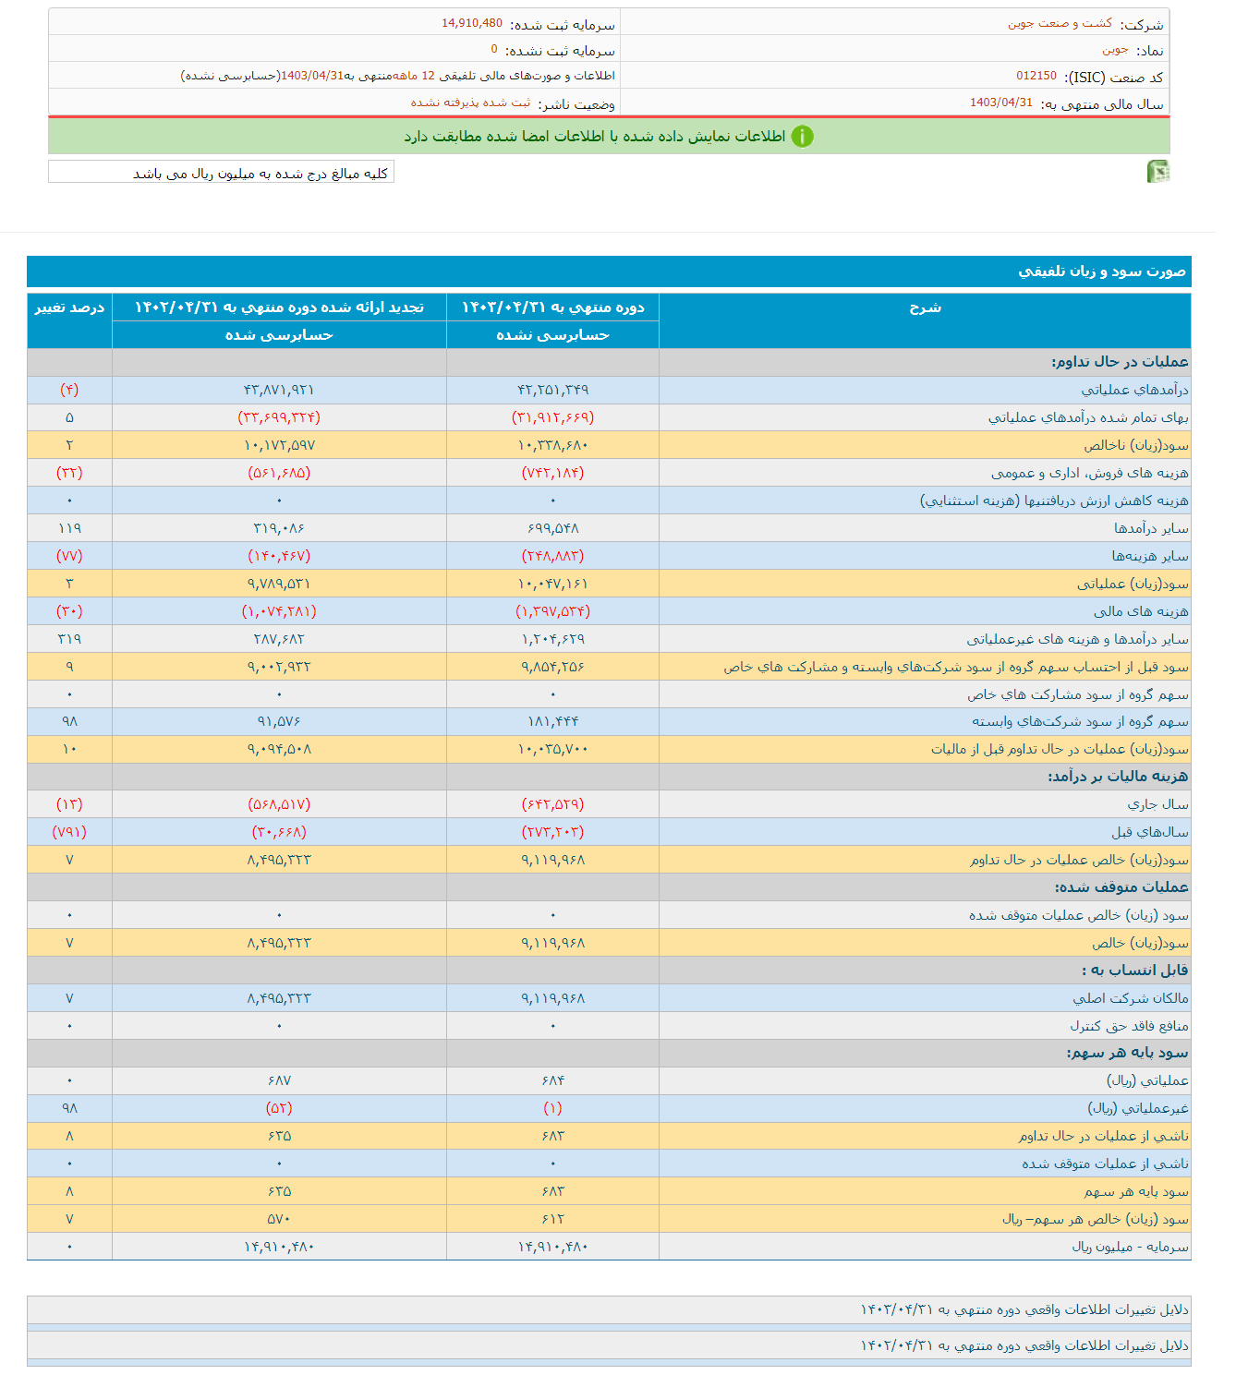Screen dimensions: 1236x1399
Task: Open company name link کشت و صنعت جوین
Action: (1060, 23)
